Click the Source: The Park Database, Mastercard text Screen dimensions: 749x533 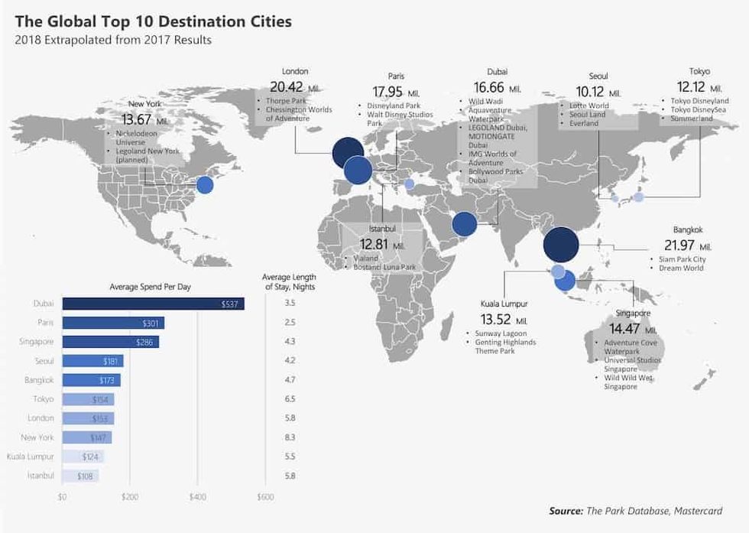[646, 511]
